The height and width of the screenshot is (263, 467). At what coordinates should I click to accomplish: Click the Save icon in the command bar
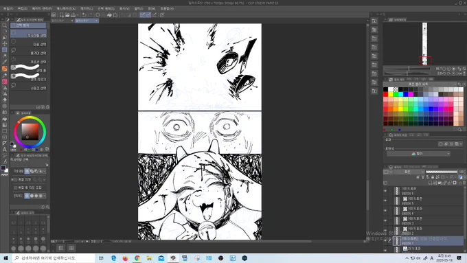pyautogui.click(x=73, y=14)
